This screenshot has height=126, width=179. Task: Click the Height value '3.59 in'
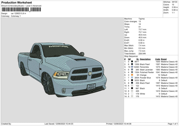click(x=175, y=7)
